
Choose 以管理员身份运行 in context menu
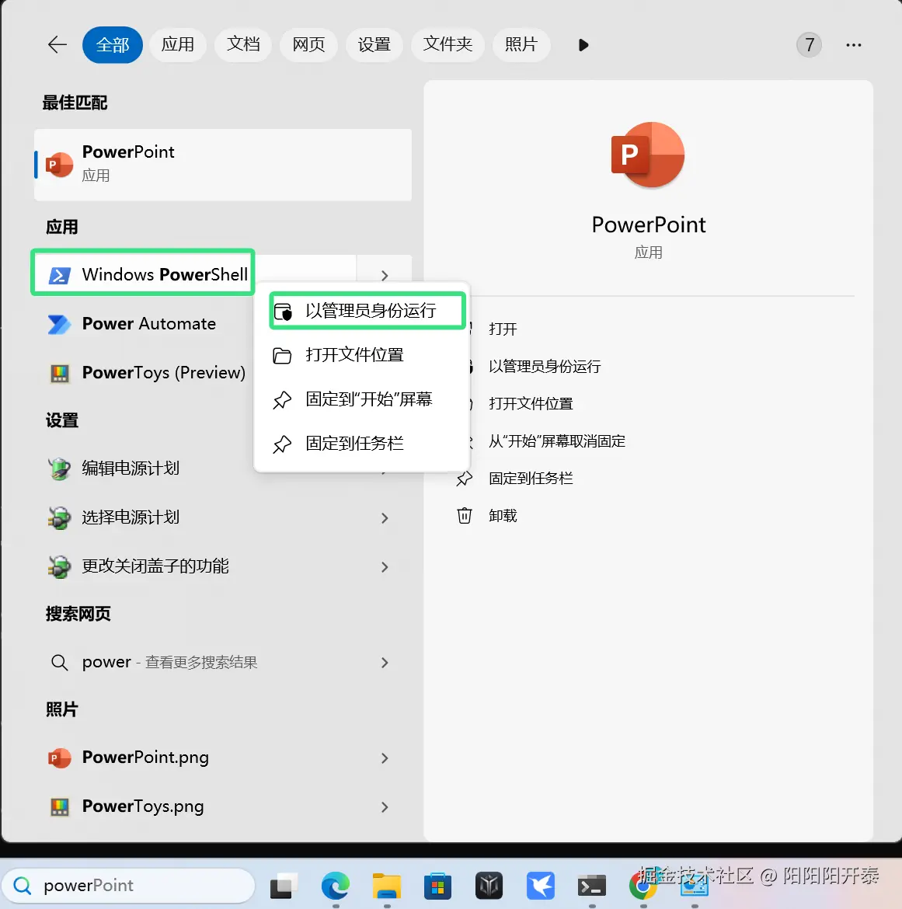pyautogui.click(x=367, y=311)
